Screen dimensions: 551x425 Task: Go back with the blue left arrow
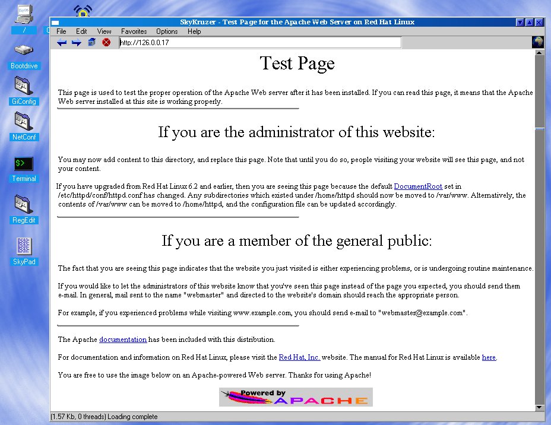[x=62, y=43]
